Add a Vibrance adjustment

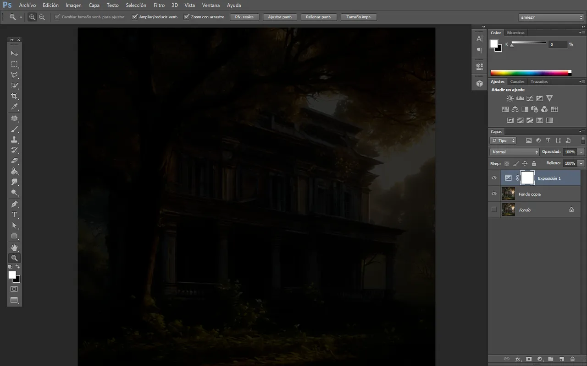pyautogui.click(x=549, y=98)
